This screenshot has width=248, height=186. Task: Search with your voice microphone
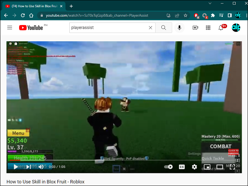pos(179,28)
